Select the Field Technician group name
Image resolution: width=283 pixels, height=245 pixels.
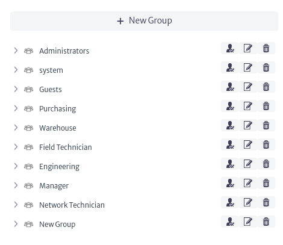pos(66,147)
